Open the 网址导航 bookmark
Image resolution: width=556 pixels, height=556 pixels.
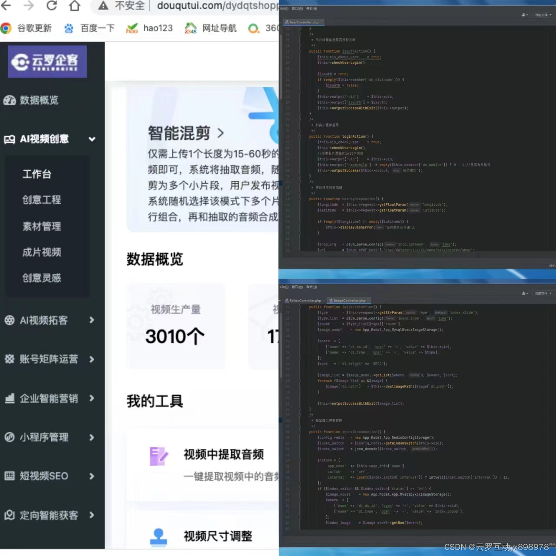point(211,28)
